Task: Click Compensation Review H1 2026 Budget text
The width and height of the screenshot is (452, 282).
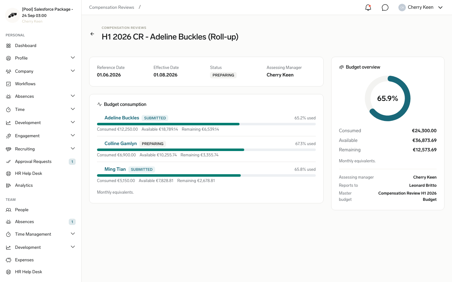Action: point(407,196)
